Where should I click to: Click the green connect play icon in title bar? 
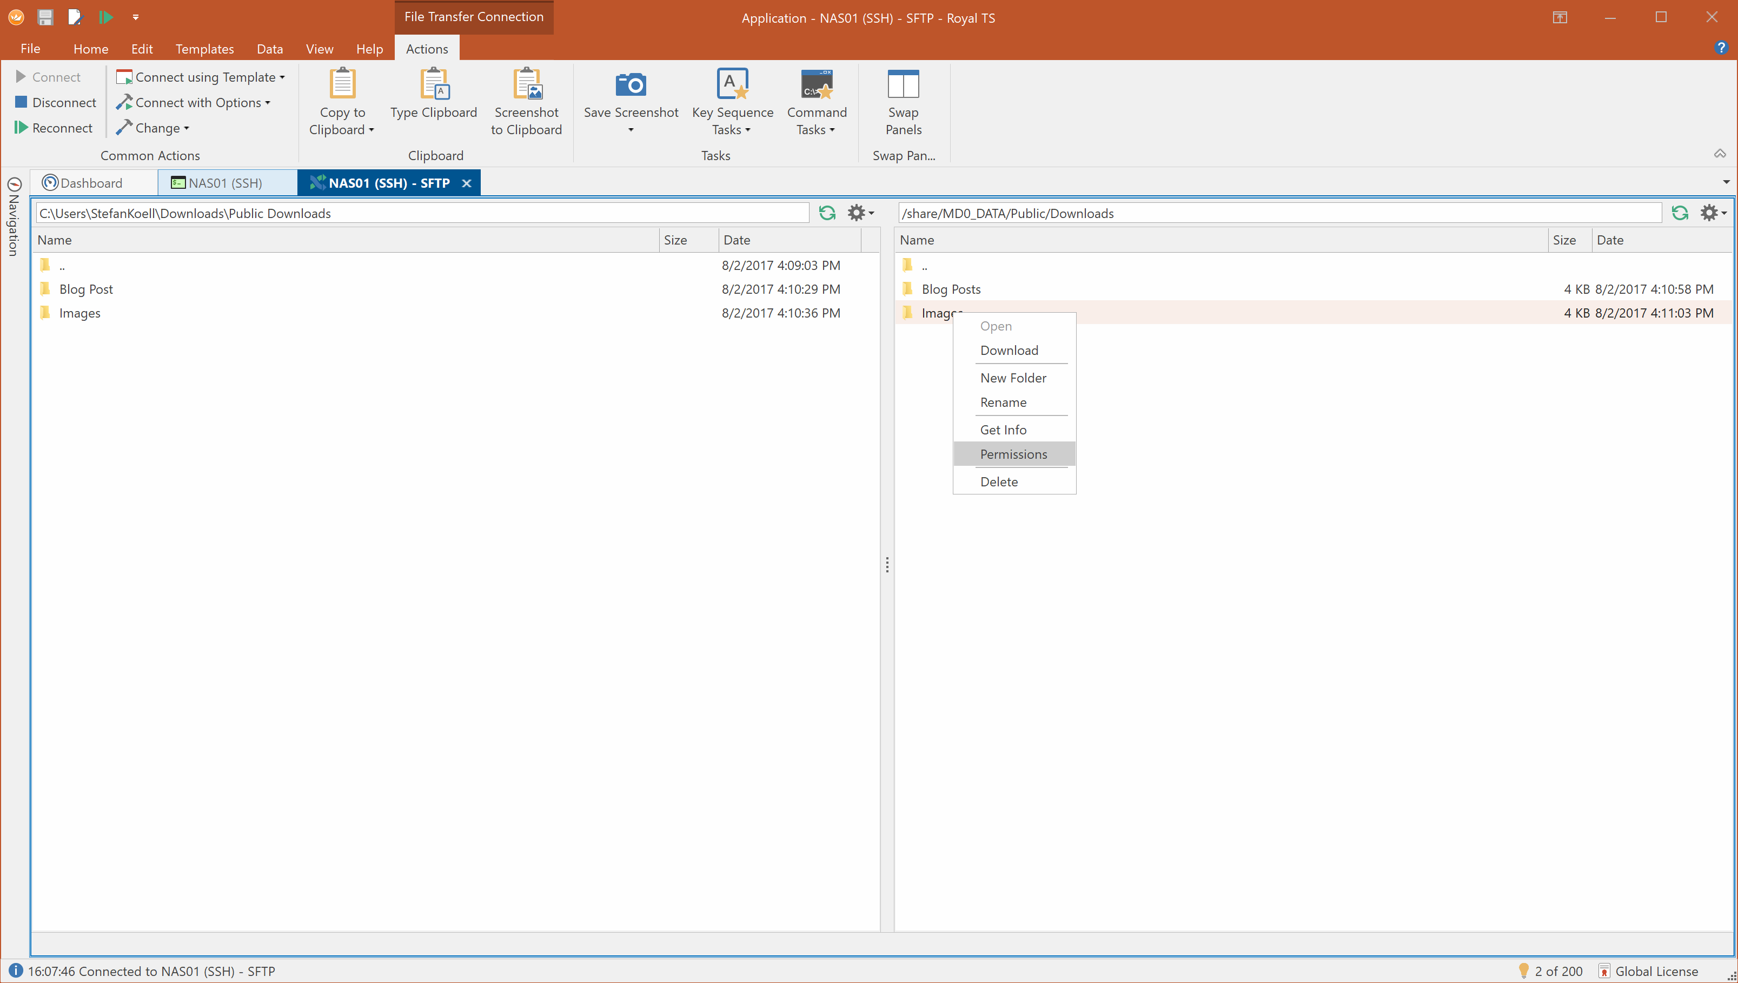pyautogui.click(x=105, y=17)
